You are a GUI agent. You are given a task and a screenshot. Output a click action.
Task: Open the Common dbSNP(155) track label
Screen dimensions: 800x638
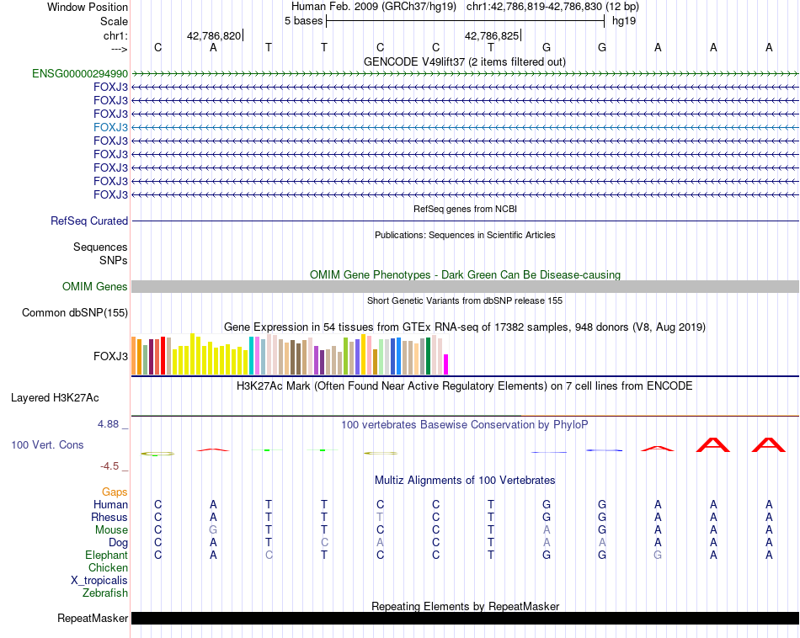coord(74,313)
